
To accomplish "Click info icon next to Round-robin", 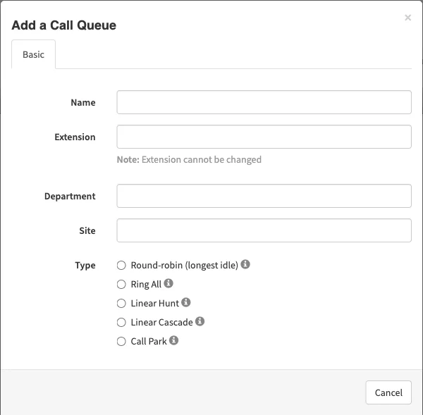I will tap(245, 264).
